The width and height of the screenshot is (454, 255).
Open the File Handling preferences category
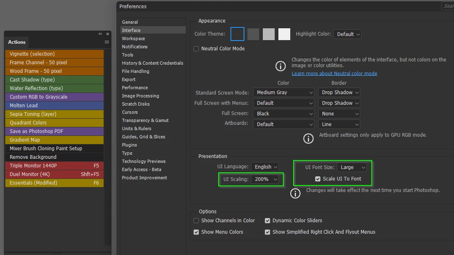pyautogui.click(x=153, y=71)
